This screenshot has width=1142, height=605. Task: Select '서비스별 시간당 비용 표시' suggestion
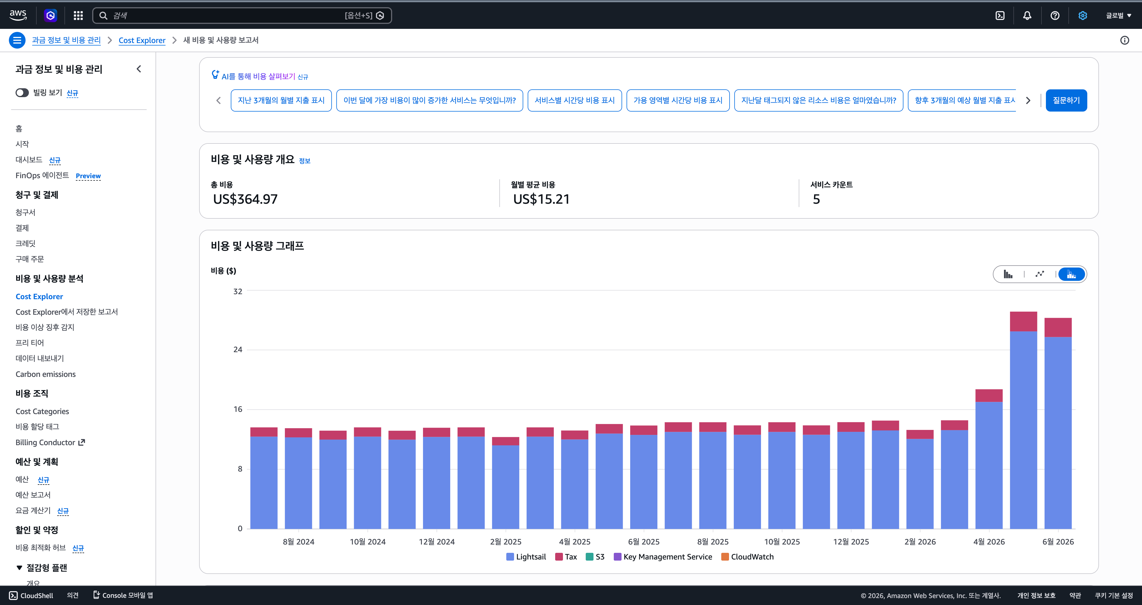[575, 100]
